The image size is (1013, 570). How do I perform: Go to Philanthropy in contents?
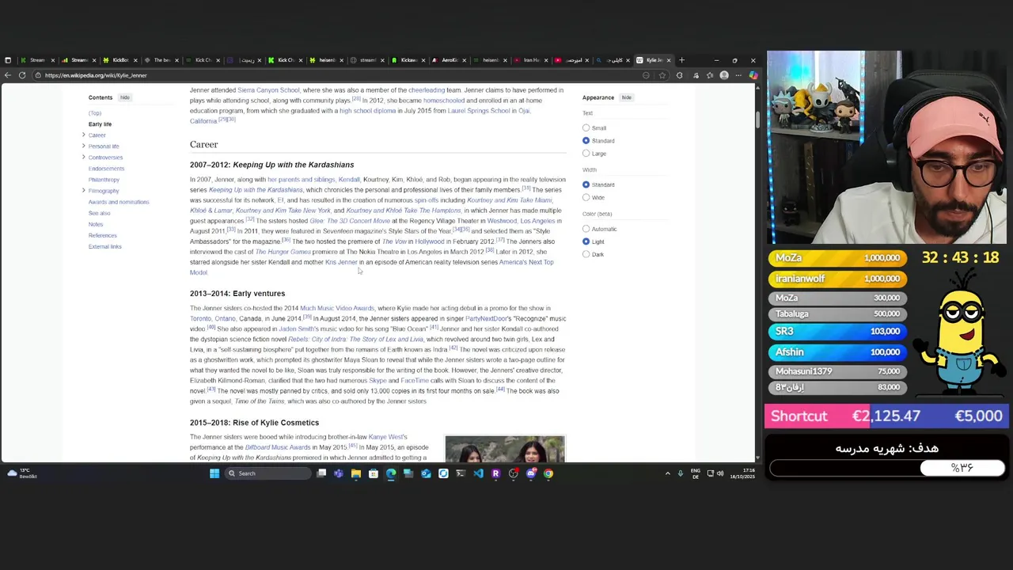point(104,180)
